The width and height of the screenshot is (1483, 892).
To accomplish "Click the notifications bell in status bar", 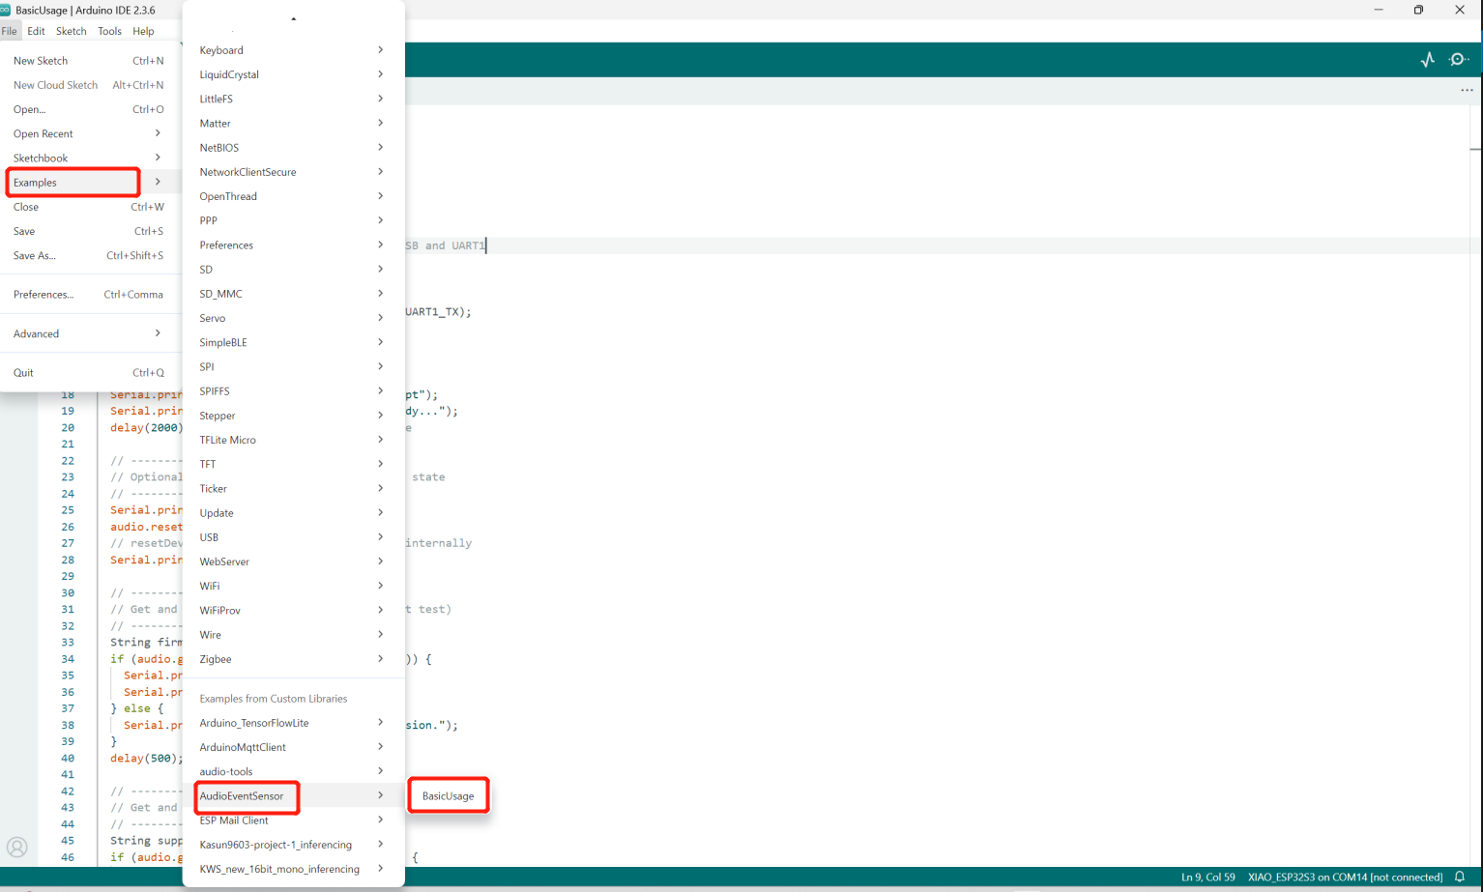I will (x=1460, y=878).
